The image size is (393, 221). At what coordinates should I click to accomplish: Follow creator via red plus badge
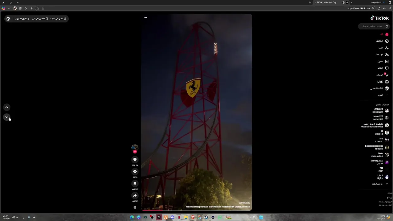tap(135, 152)
